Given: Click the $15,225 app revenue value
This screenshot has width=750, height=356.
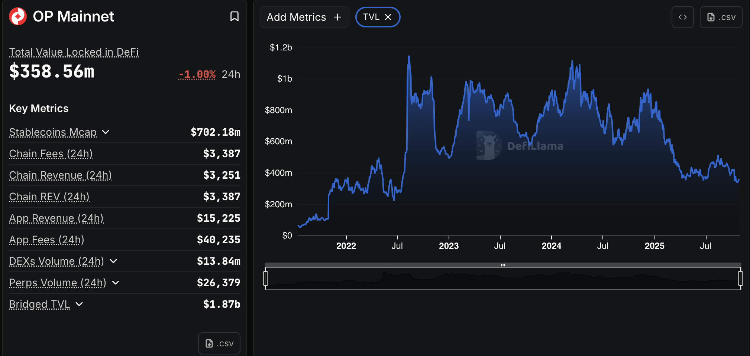Looking at the screenshot, I should pos(219,218).
